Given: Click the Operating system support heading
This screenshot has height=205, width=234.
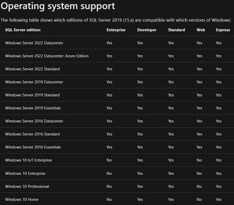Looking at the screenshot, I should pos(58,6).
